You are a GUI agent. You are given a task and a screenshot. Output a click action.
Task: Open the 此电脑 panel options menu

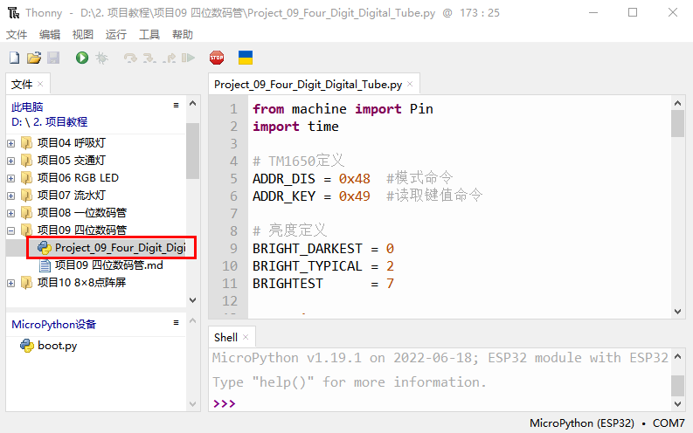(x=176, y=106)
